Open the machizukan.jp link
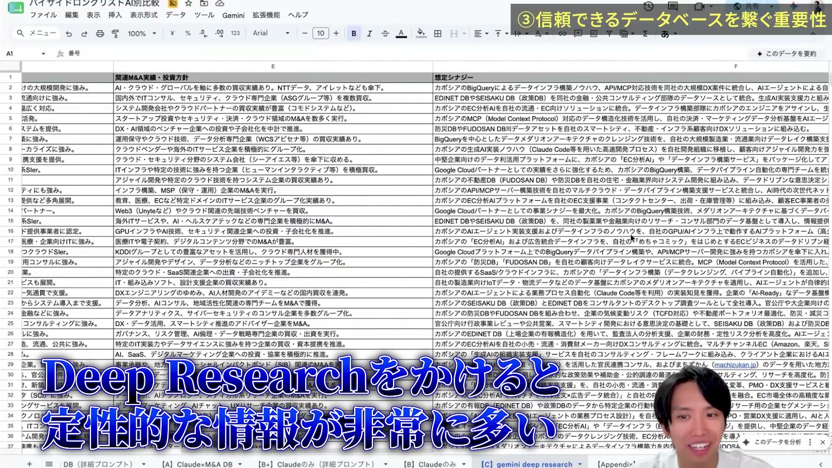Viewport: 832px width, 468px height. [735, 364]
